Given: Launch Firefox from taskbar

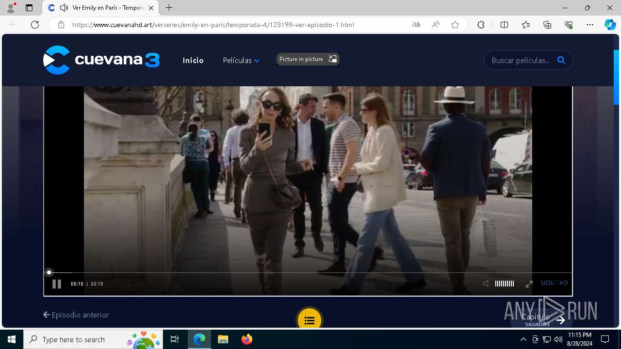Looking at the screenshot, I should tap(247, 339).
